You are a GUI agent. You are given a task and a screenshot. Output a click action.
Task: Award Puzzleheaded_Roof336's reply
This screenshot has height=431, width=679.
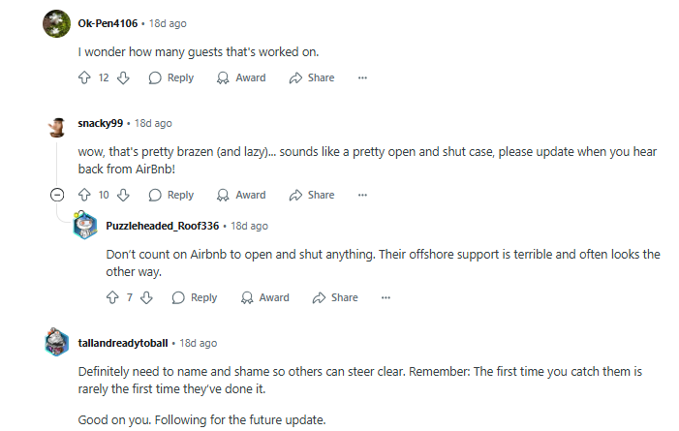[264, 297]
